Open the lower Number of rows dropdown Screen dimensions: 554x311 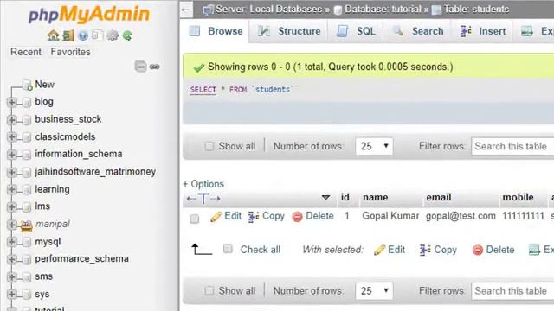pyautogui.click(x=374, y=290)
